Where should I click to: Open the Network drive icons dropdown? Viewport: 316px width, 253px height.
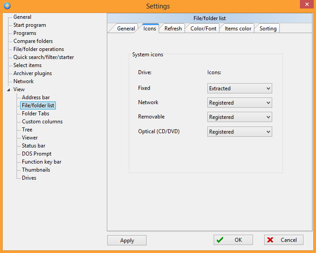tap(240, 103)
